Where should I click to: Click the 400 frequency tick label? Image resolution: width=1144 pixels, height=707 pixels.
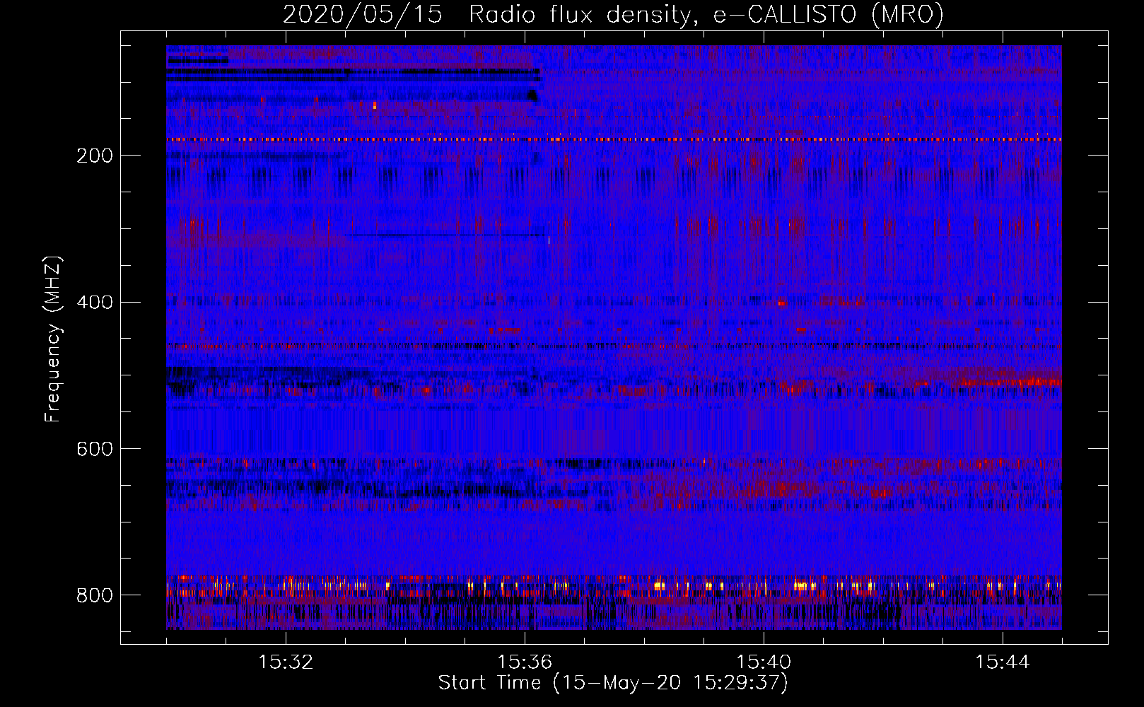pos(95,303)
